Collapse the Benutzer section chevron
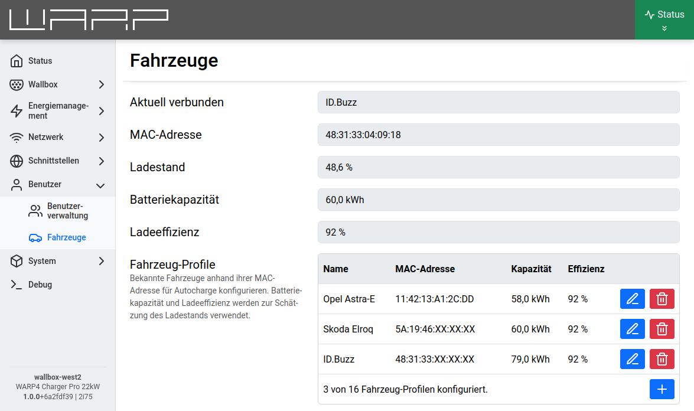Image resolution: width=694 pixels, height=411 pixels. click(100, 185)
